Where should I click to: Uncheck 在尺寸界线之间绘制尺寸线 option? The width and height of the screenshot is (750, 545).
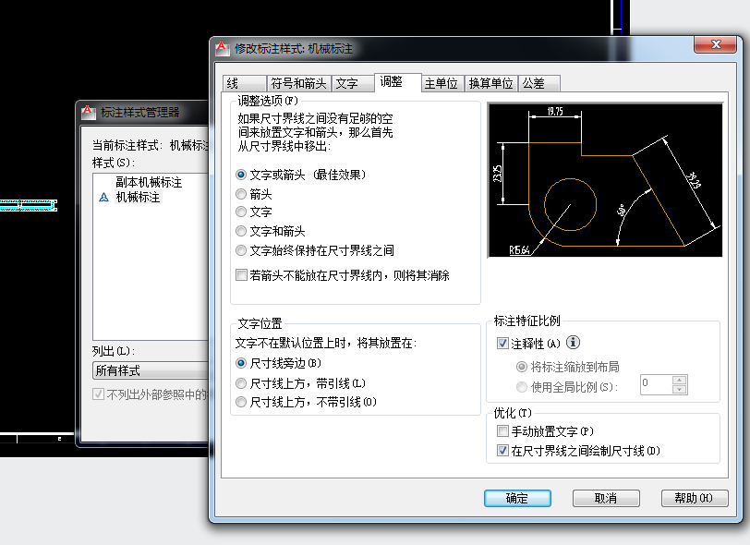[x=502, y=451]
